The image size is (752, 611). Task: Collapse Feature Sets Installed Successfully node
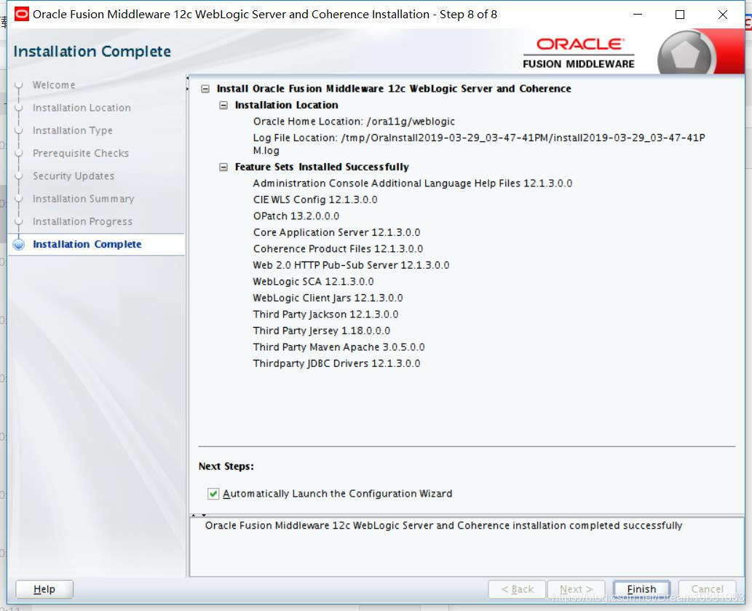tap(223, 167)
